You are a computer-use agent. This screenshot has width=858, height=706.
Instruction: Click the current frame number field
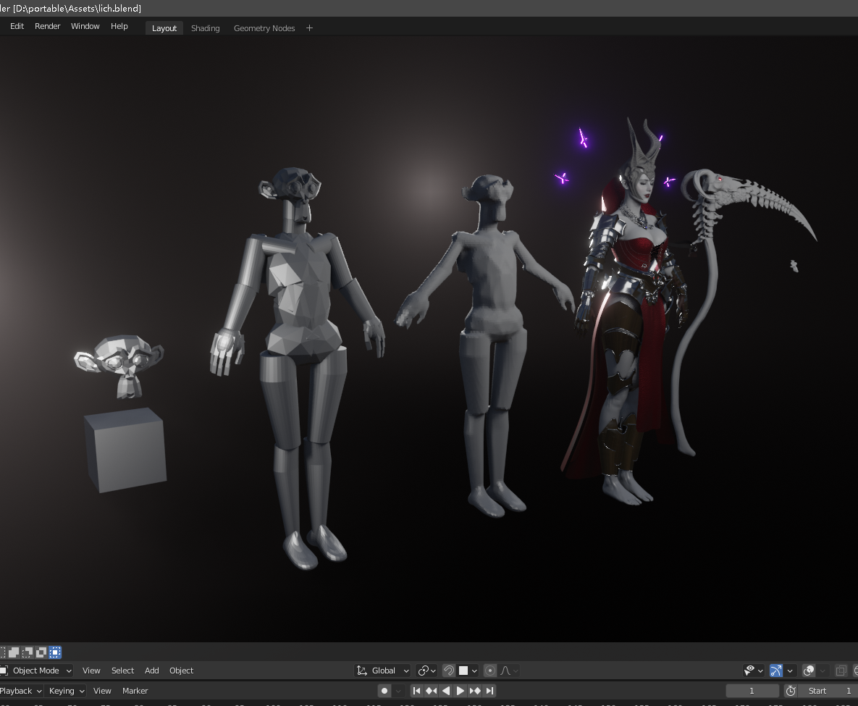752,691
